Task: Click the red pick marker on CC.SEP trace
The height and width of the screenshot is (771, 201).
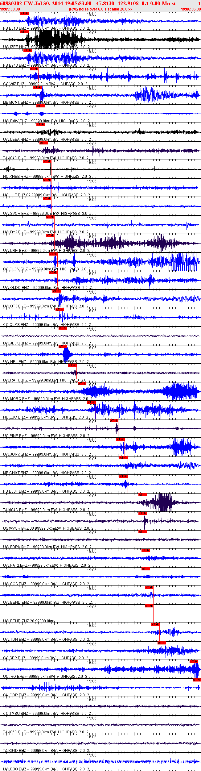Action: click(x=162, y=643)
